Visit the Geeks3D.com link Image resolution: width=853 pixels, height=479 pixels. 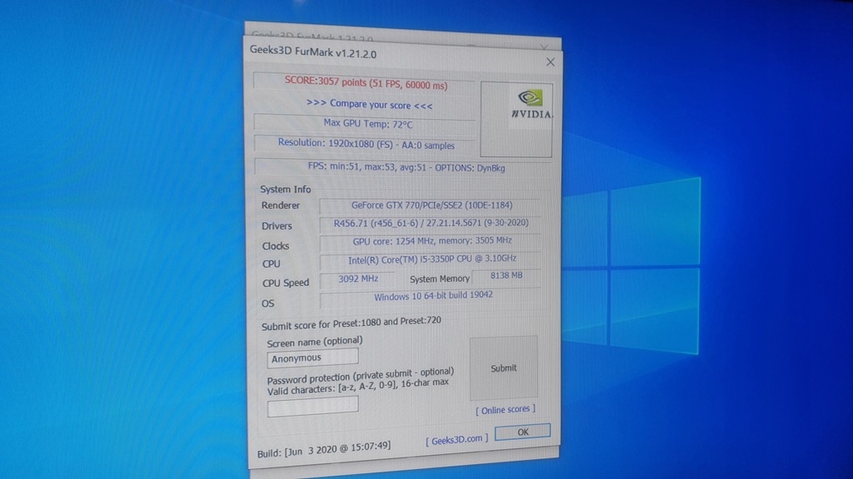pyautogui.click(x=457, y=439)
